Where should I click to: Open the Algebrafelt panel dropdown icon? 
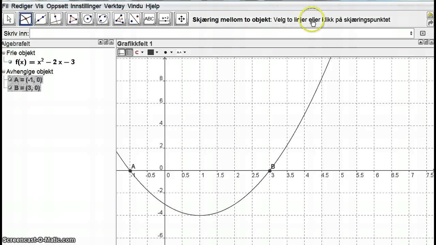(100, 42)
